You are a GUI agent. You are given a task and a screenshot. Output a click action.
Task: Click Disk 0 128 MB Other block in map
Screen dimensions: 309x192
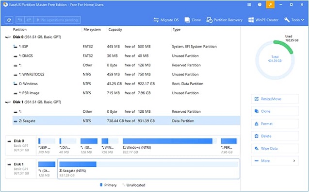[89, 146]
